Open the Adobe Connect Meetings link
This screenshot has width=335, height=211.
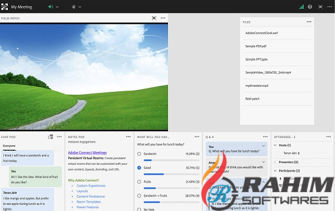pyautogui.click(x=87, y=153)
